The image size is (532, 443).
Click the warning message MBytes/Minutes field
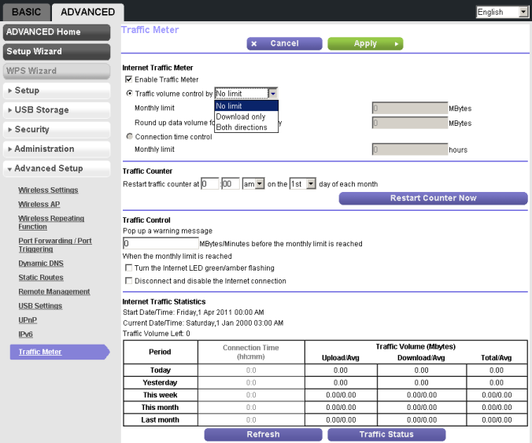pyautogui.click(x=161, y=243)
